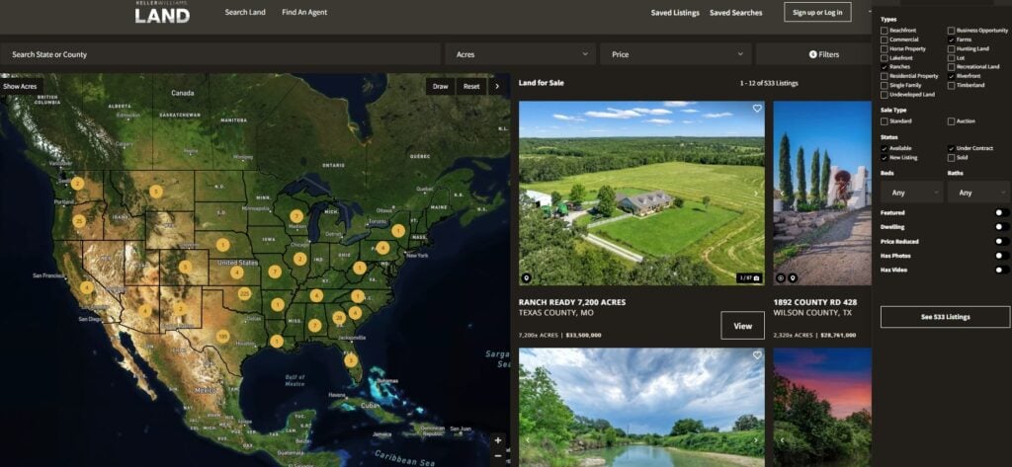This screenshot has width=1012, height=467.
Task: Check the Sold status checkbox
Action: pyautogui.click(x=952, y=157)
